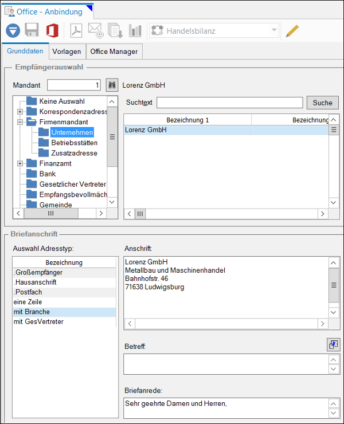Click the Suche button

(322, 103)
